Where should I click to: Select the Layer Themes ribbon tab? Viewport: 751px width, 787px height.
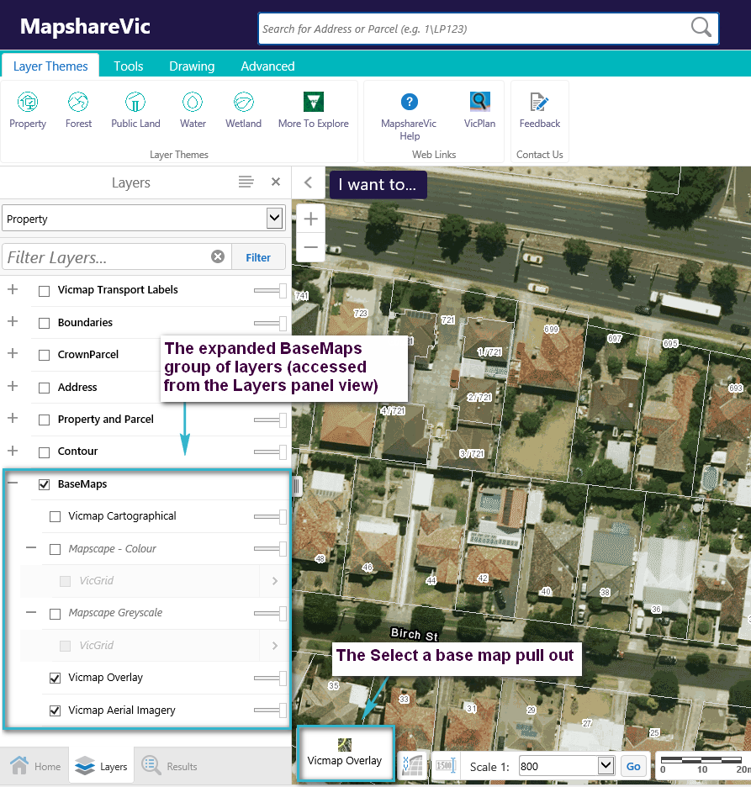[50, 66]
